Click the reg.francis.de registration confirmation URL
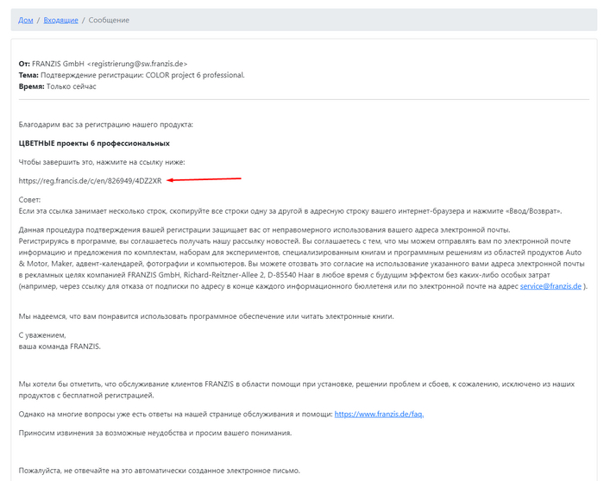Image resolution: width=604 pixels, height=481 pixels. tap(90, 180)
